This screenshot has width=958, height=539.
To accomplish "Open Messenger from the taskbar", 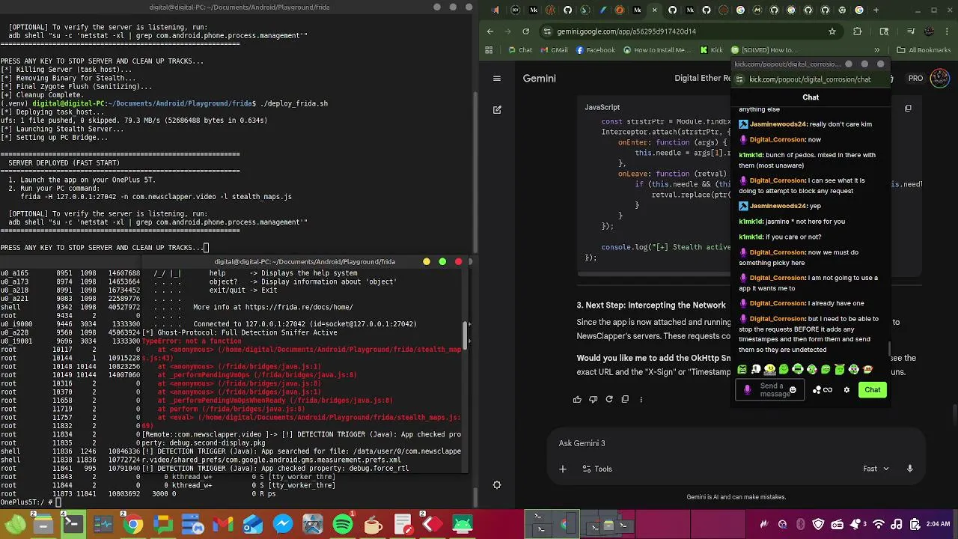I will coord(283,525).
